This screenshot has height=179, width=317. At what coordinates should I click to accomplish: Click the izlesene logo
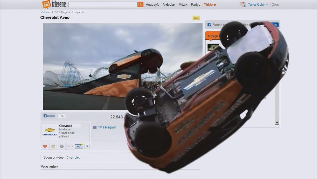(54, 4)
